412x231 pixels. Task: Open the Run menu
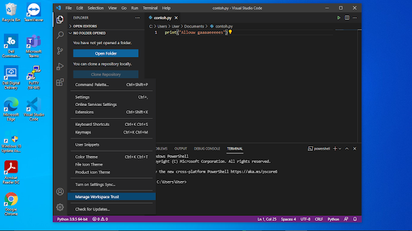[x=135, y=8]
